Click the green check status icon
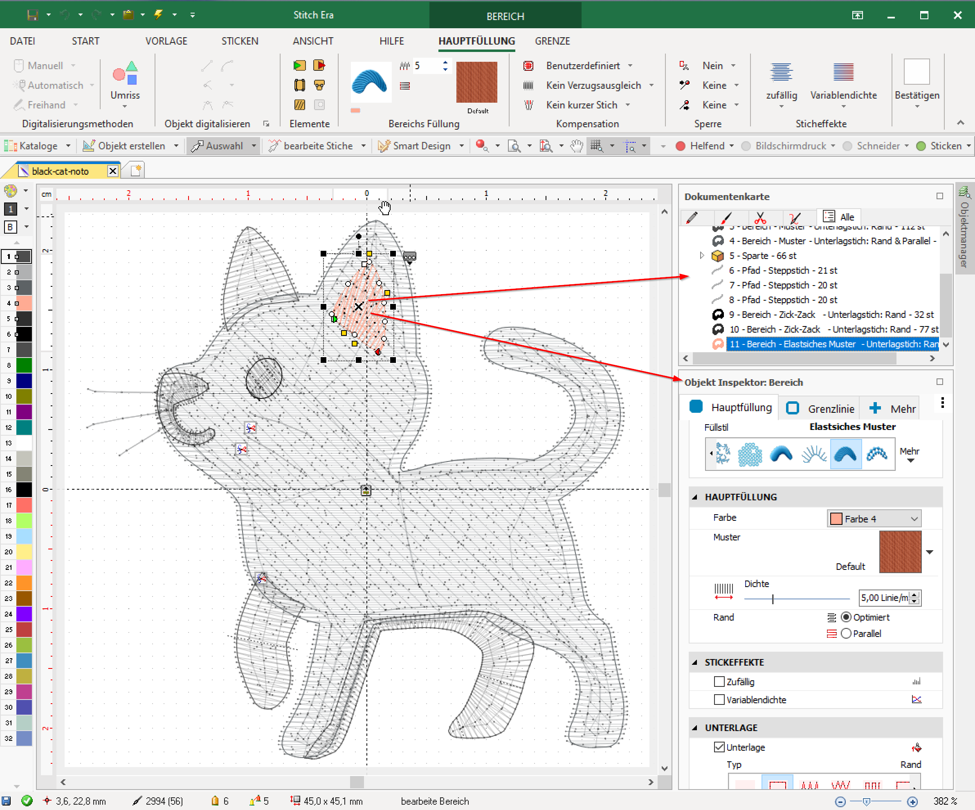Screen dimensions: 975x810 (x=27, y=801)
